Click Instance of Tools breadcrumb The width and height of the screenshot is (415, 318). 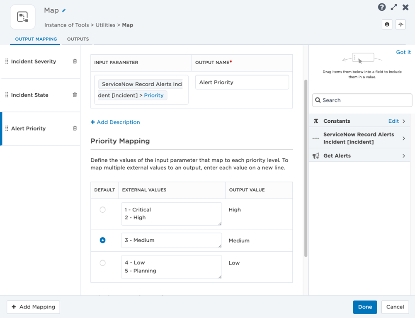(x=67, y=25)
